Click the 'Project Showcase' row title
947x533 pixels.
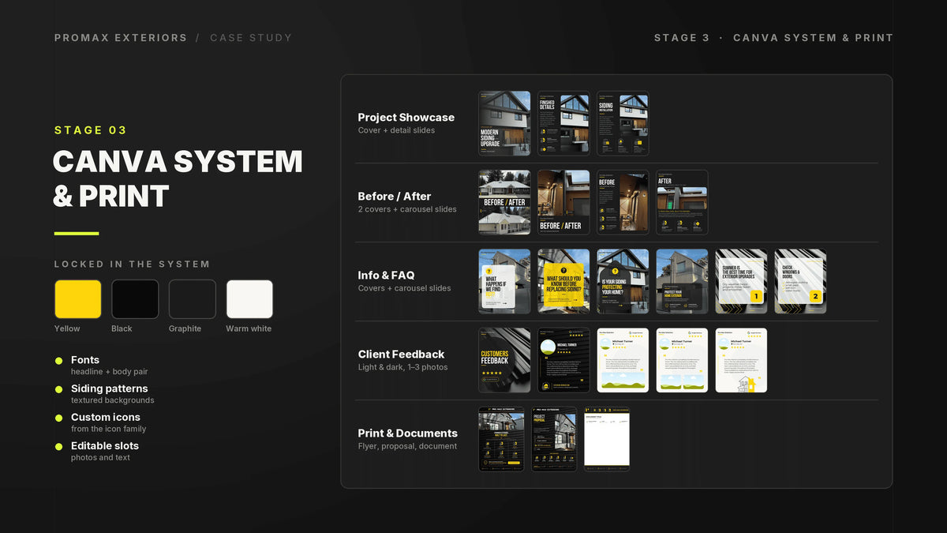tap(406, 117)
